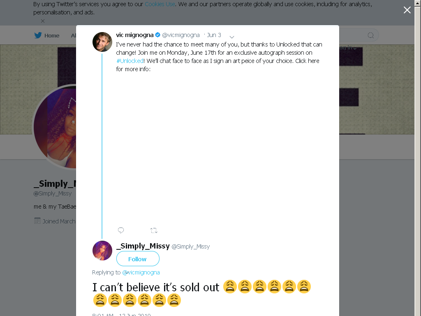
Task: Open the #Unlocked hashtag link
Action: click(x=130, y=61)
